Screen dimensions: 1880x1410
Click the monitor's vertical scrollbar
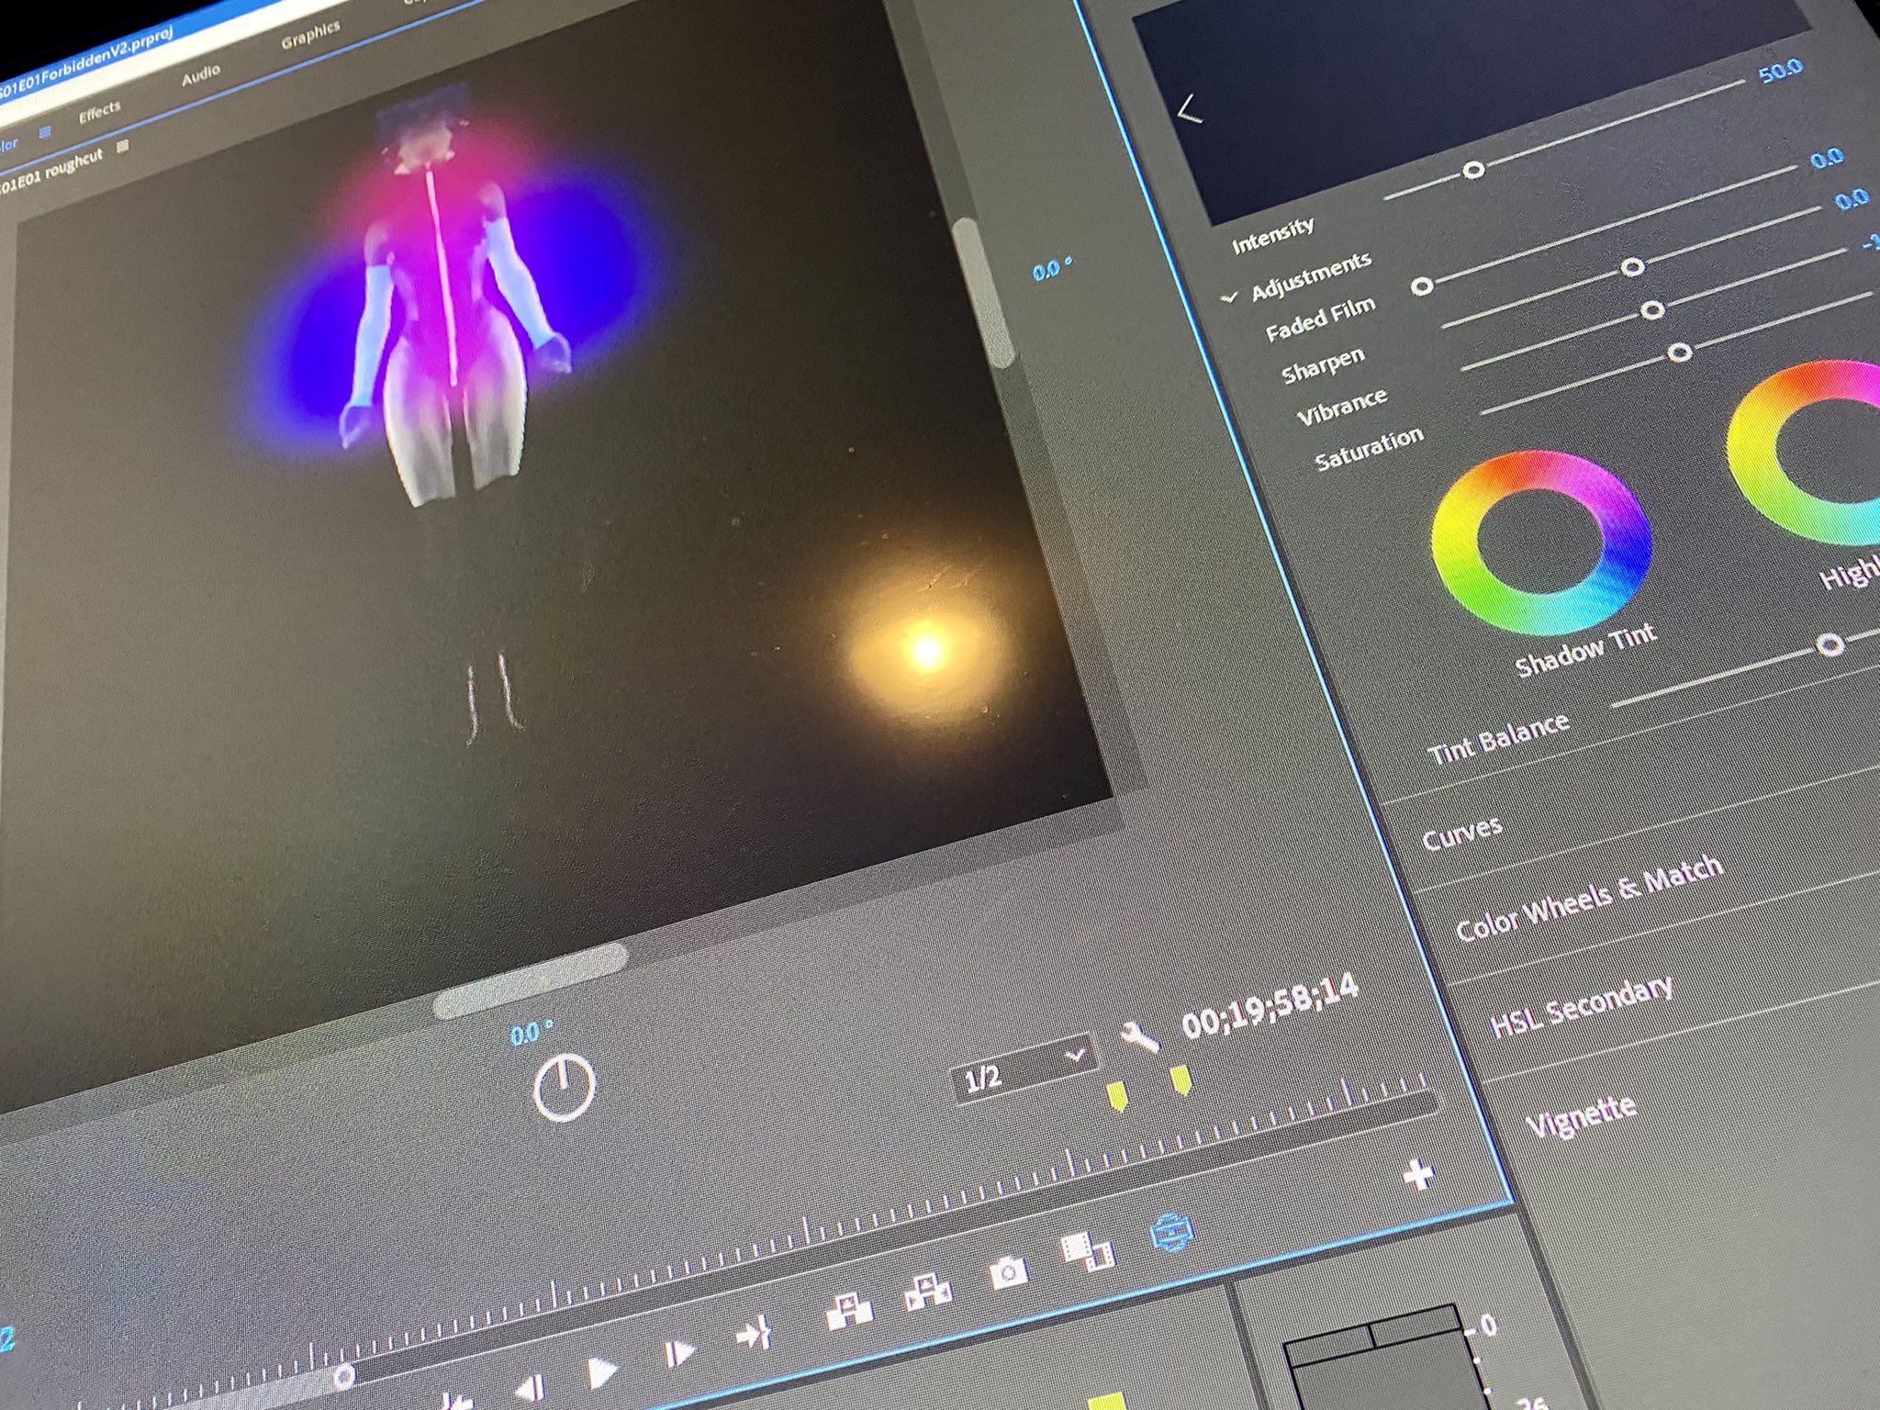[982, 291]
